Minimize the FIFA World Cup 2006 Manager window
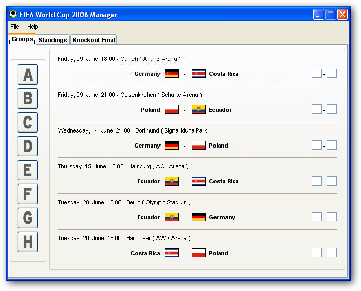361x291 pixels. (x=318, y=15)
